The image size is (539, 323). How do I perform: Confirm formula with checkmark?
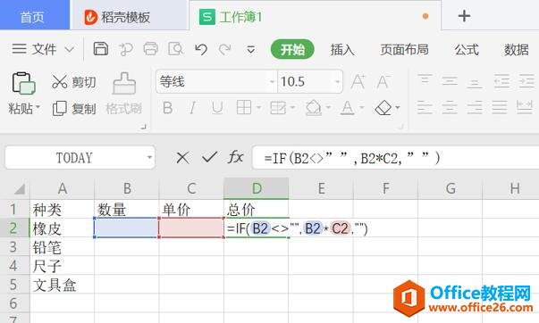209,157
